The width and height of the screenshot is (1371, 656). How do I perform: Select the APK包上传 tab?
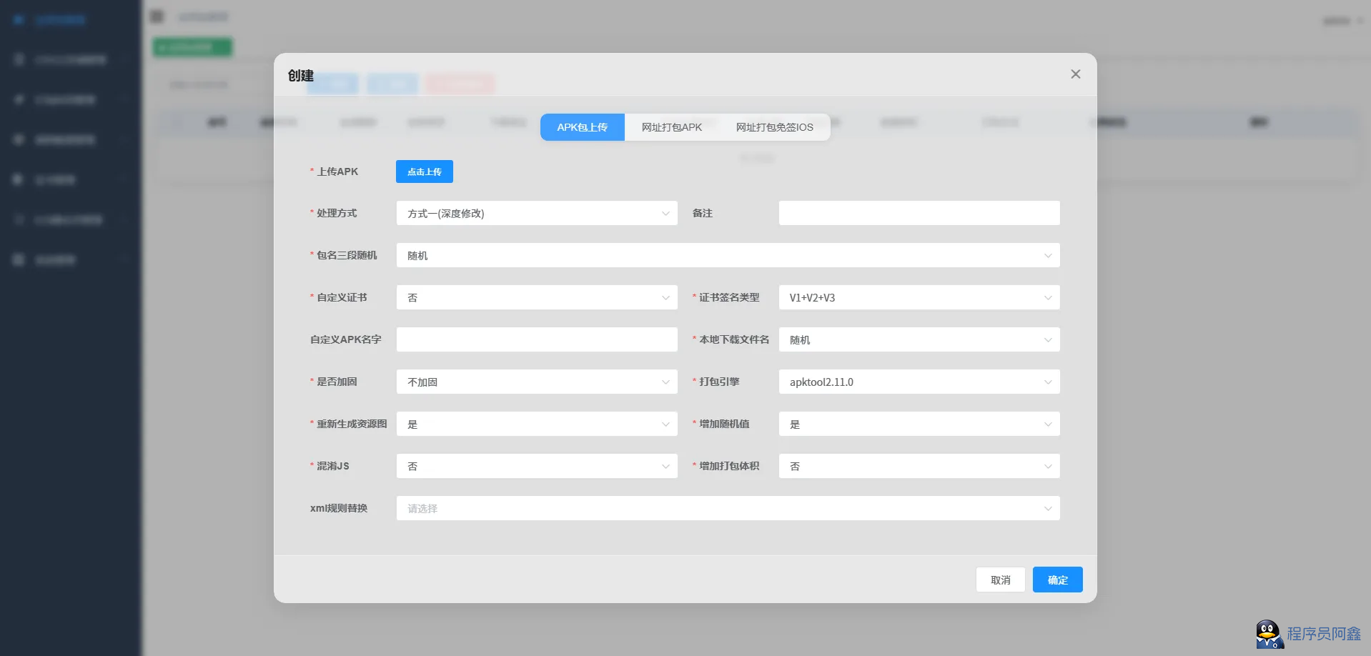pyautogui.click(x=582, y=127)
